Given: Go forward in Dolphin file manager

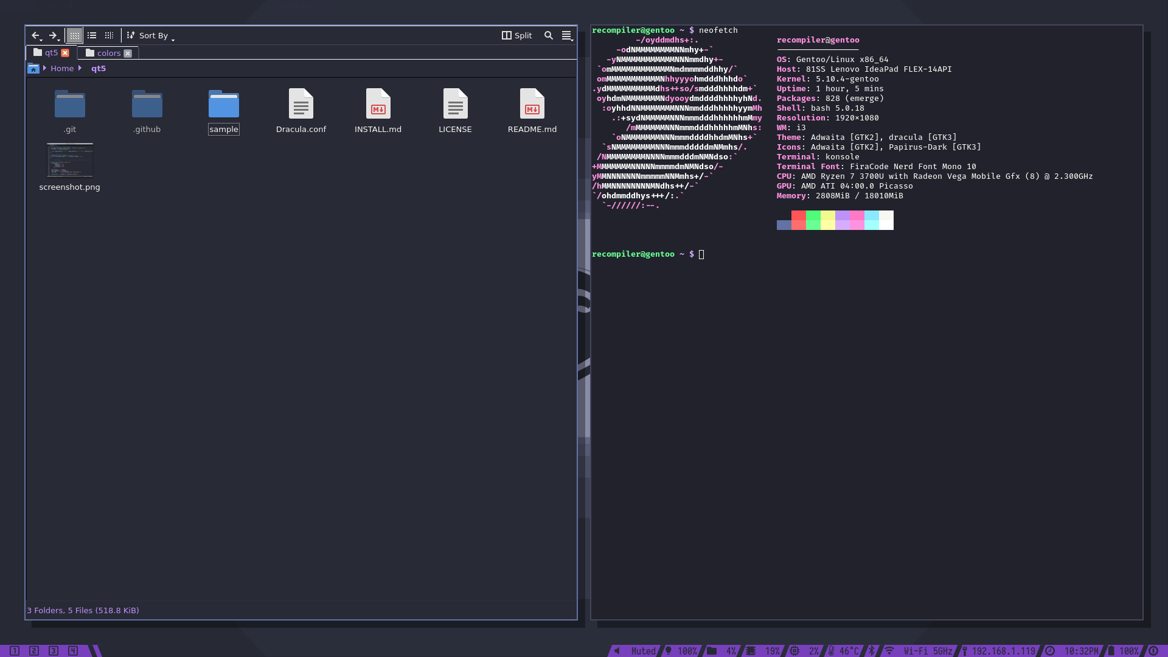Looking at the screenshot, I should pyautogui.click(x=54, y=36).
